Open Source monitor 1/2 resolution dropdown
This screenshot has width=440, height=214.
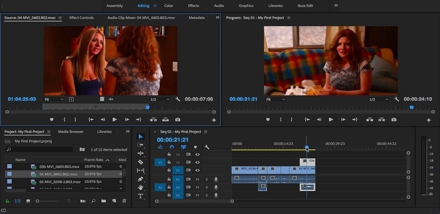(x=160, y=99)
